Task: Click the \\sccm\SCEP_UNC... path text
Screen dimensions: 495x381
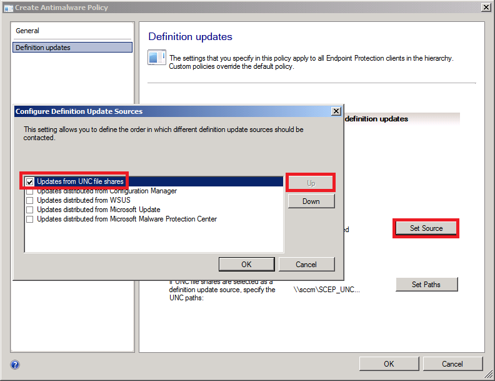Action: (327, 290)
